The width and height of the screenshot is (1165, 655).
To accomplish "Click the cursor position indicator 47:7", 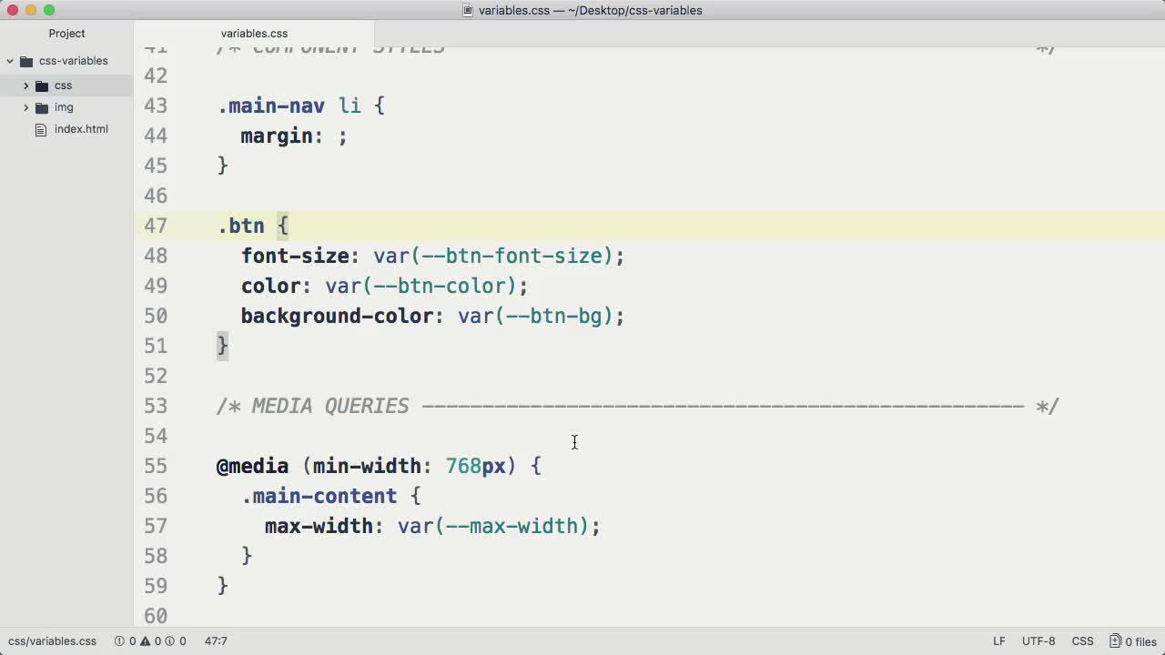I will pos(215,640).
